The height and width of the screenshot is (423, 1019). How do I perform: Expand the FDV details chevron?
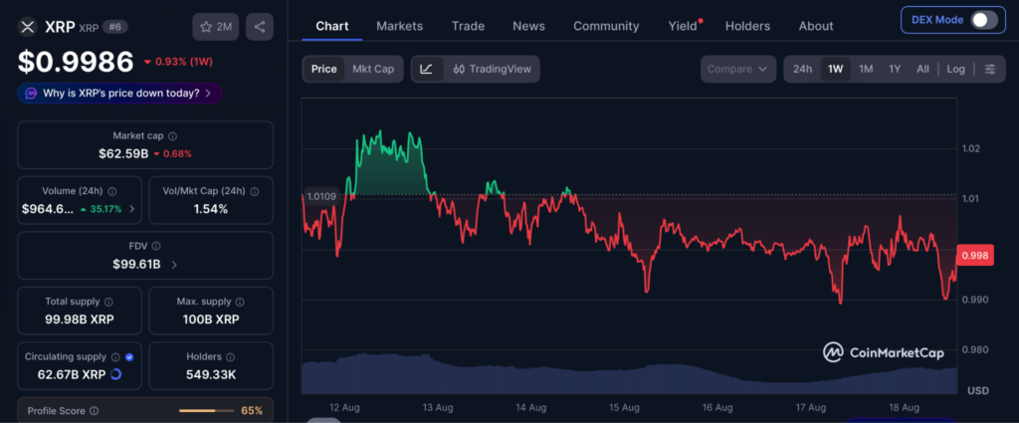[174, 265]
